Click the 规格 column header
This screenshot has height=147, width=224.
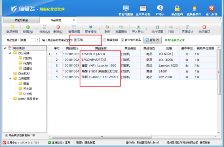click(x=169, y=48)
